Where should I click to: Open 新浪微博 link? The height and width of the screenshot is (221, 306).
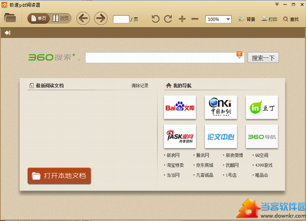235,155
